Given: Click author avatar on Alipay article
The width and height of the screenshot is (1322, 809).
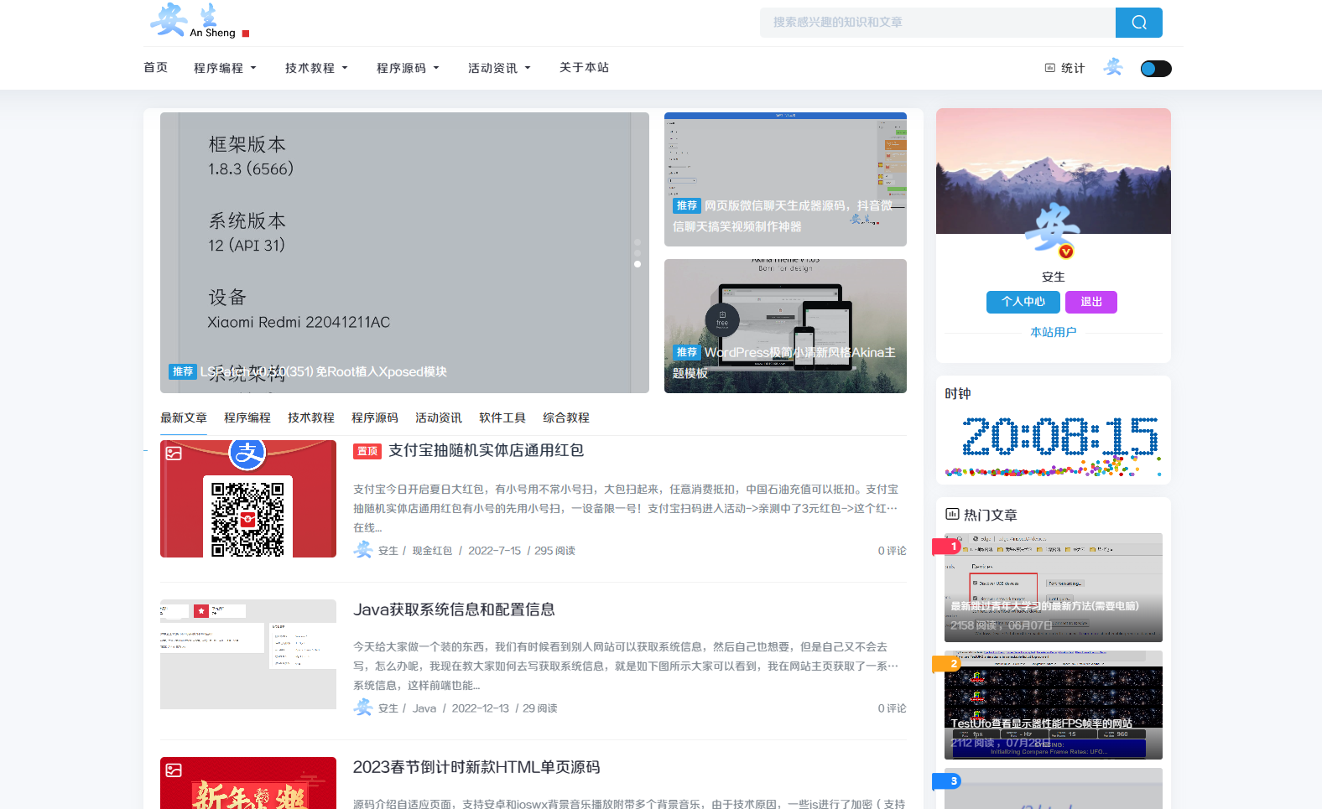Looking at the screenshot, I should pyautogui.click(x=362, y=550).
